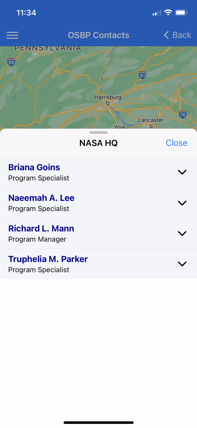Open the hamburger navigation menu

pos(12,35)
